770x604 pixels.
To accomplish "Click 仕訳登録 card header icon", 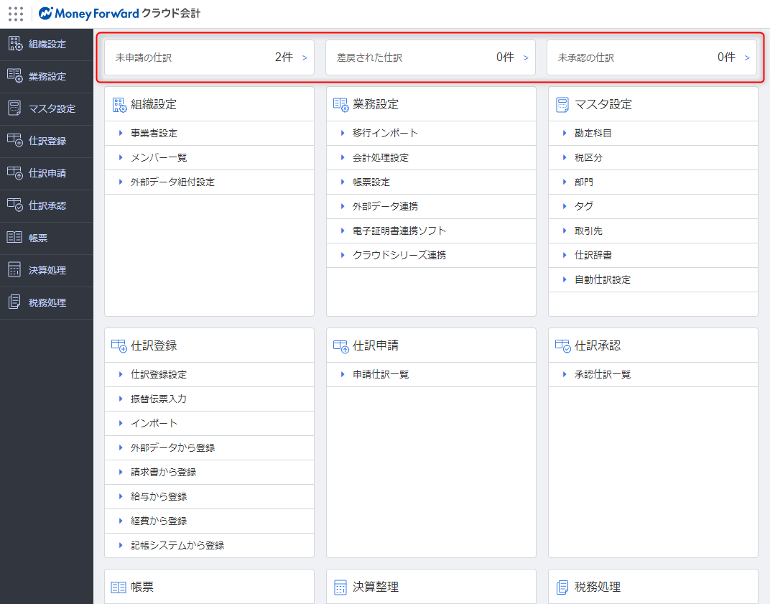I will pos(119,345).
